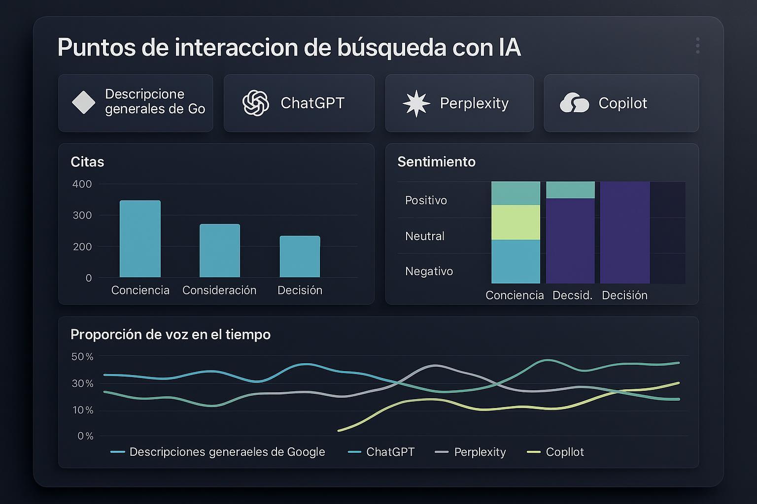Click the '300' value on Citas axis

pyautogui.click(x=82, y=215)
